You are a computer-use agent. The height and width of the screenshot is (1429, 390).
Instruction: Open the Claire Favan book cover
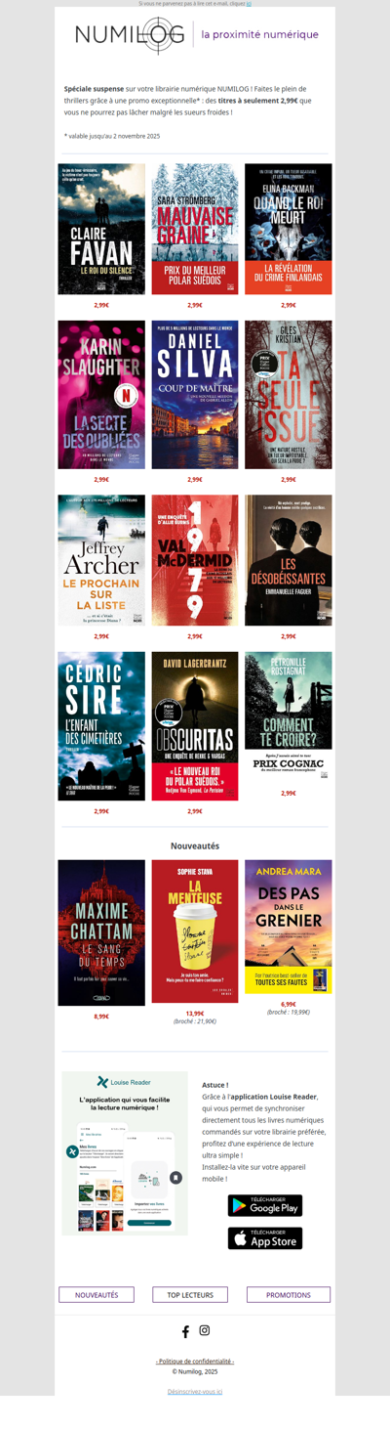(x=101, y=229)
